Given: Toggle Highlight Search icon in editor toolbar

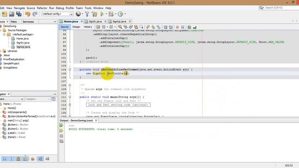Looking at the screenshot, I should (x=136, y=27).
